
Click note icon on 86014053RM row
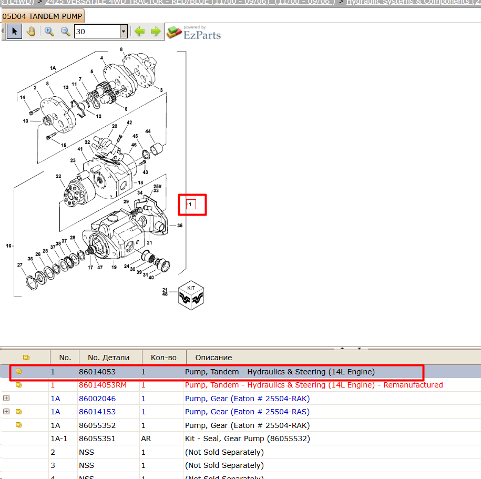click(x=19, y=385)
